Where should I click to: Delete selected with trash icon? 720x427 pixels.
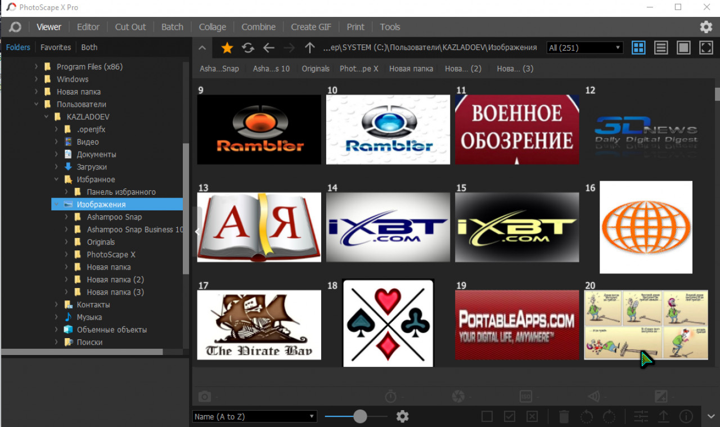click(564, 416)
